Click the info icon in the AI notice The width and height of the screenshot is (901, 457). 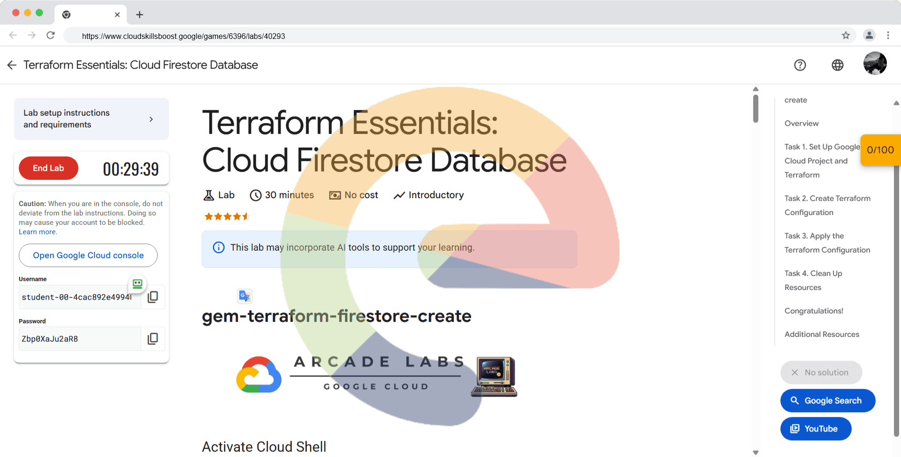point(219,247)
